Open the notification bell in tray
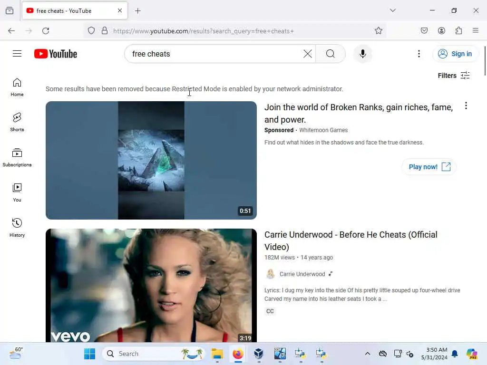The width and height of the screenshot is (487, 365). (455, 354)
